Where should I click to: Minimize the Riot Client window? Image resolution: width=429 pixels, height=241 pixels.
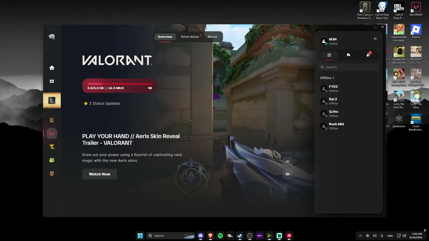(375, 27)
